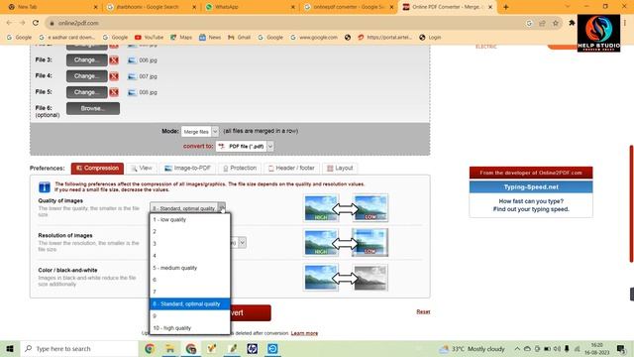Screen dimensions: 634x357
Task: Click the page vertical scrollbar
Action: (x=631, y=203)
